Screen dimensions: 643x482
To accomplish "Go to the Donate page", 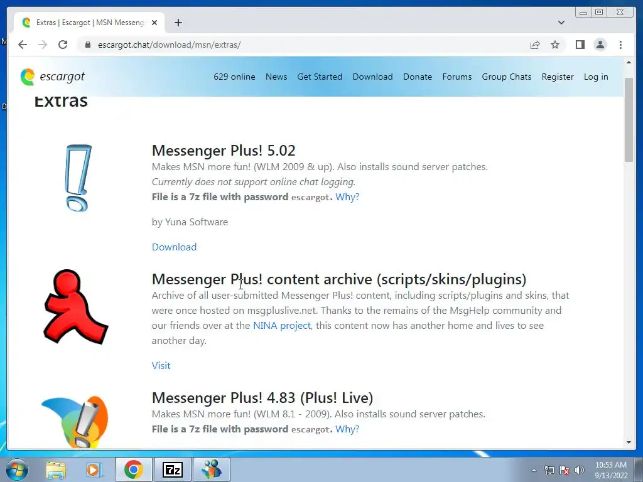I will click(x=418, y=77).
